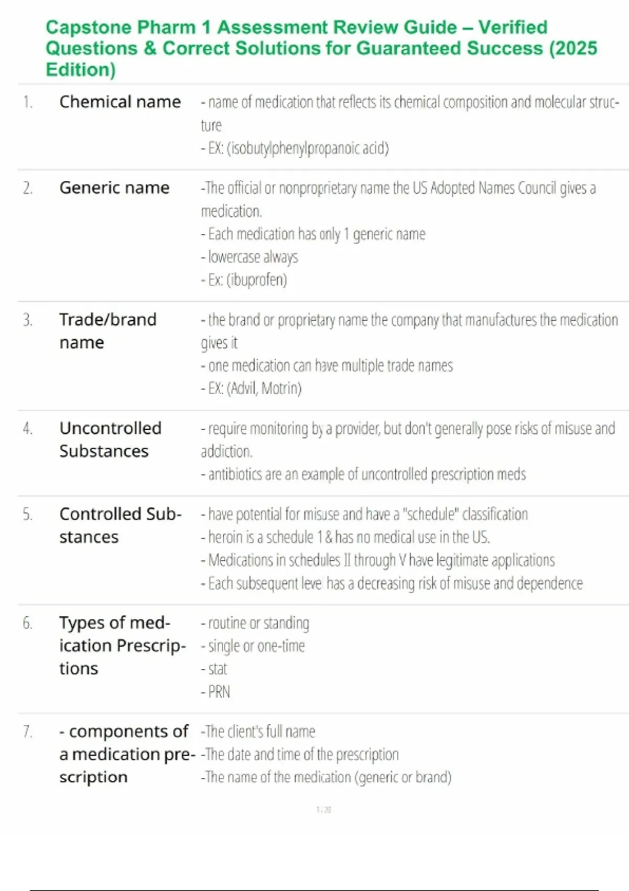Click the term 'Trade/brand name'
This screenshot has width=629, height=891.
108,331
